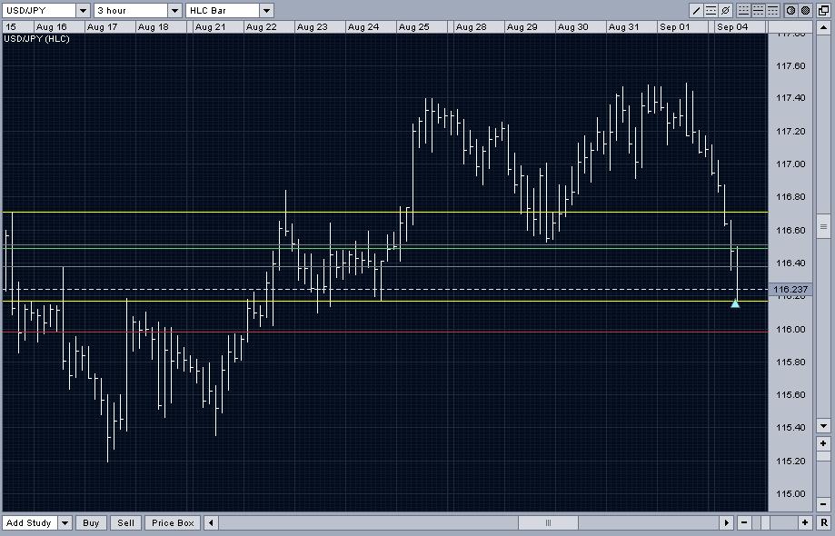Click the 115.20 price axis label
835x536 pixels.
[790, 461]
